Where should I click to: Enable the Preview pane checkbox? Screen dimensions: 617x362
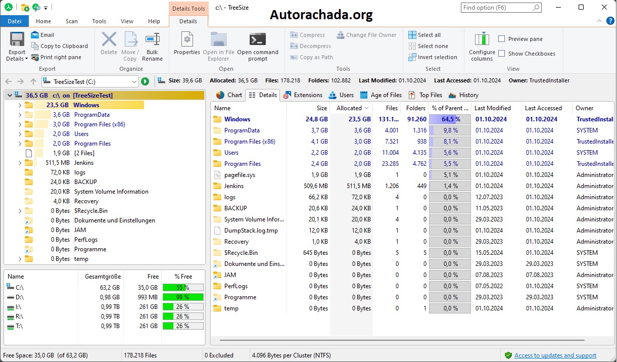click(501, 39)
